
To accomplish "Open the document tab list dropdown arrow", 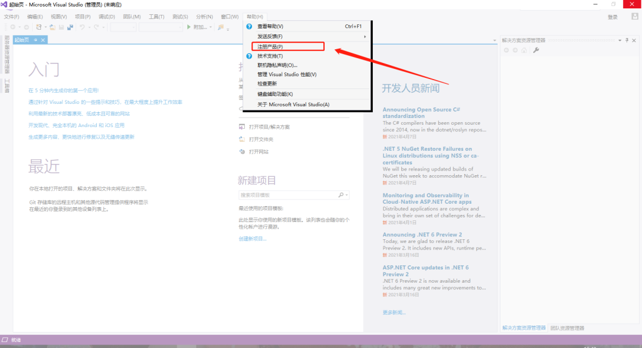I will (x=495, y=40).
